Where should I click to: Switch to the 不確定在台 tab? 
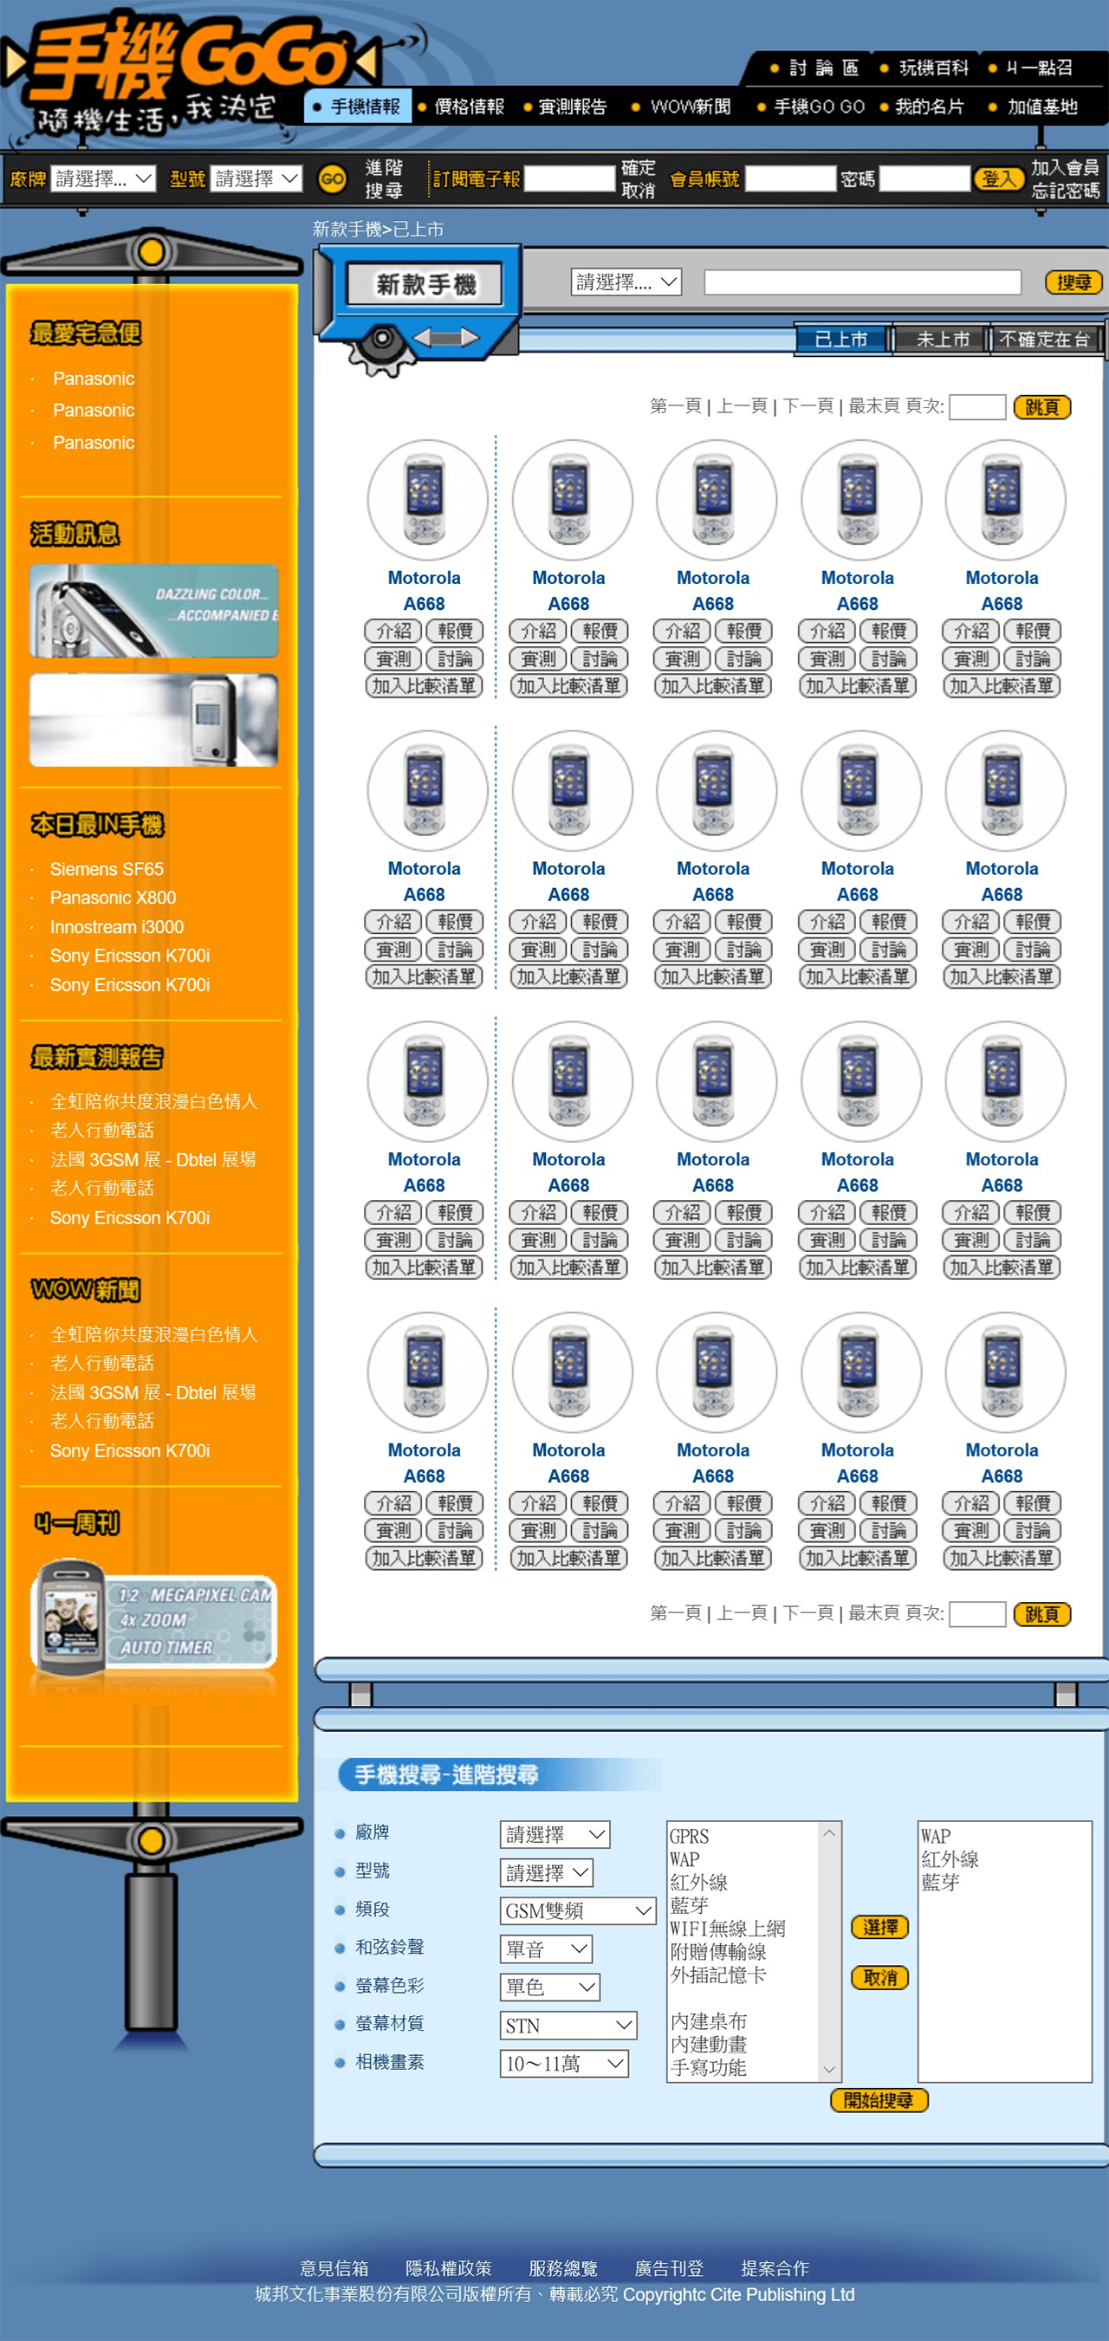click(1045, 340)
